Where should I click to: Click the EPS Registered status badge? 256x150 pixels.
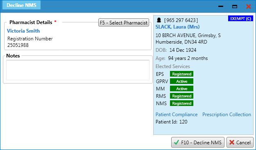(x=181, y=74)
